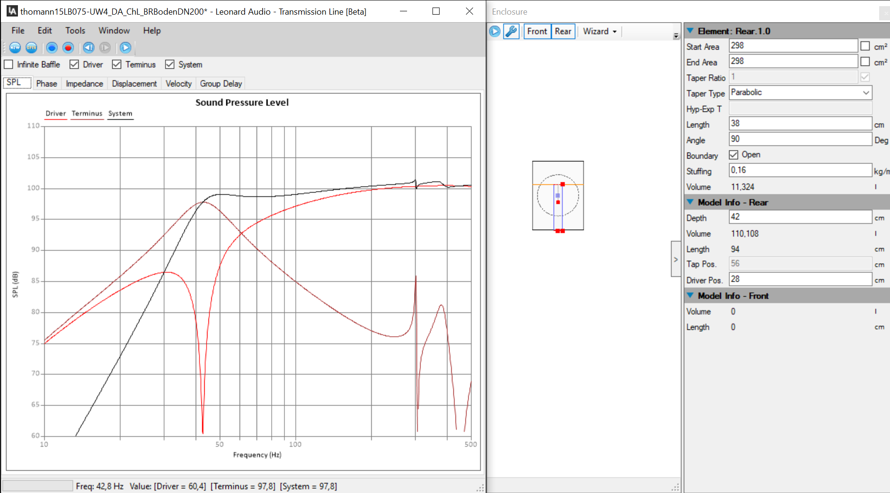Click the red record circle icon
890x493 pixels.
(x=68, y=48)
